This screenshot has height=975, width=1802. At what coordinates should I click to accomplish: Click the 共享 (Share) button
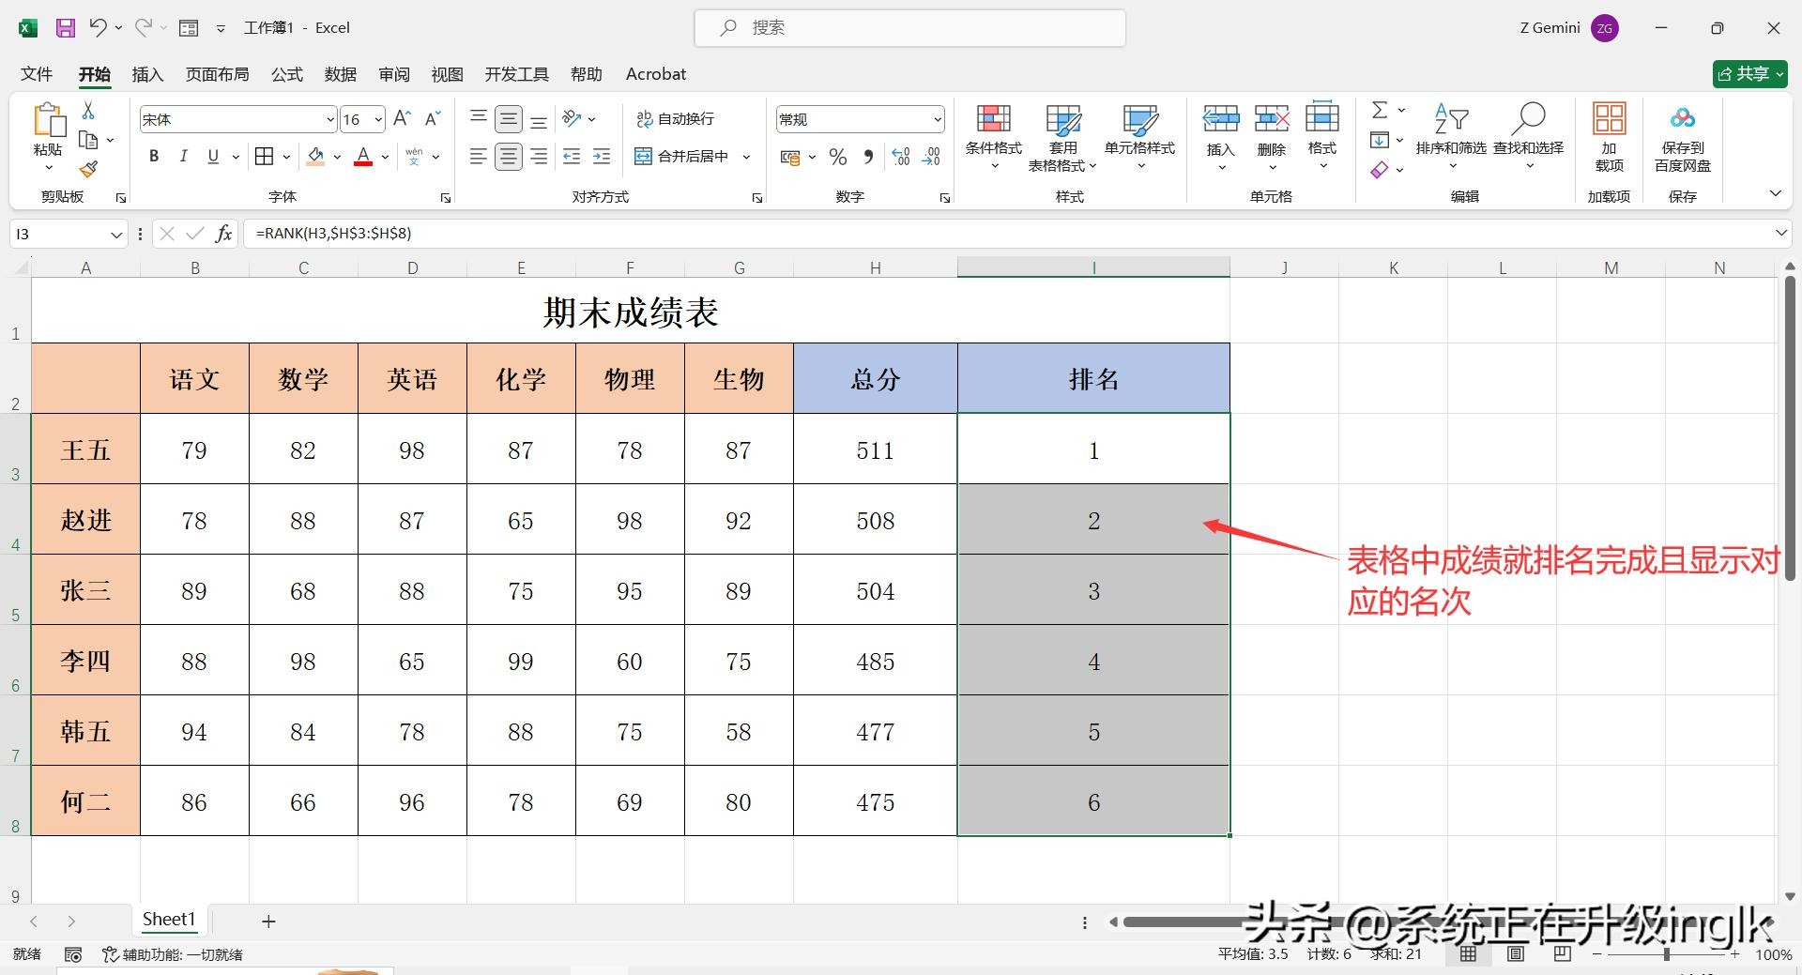[x=1749, y=74]
